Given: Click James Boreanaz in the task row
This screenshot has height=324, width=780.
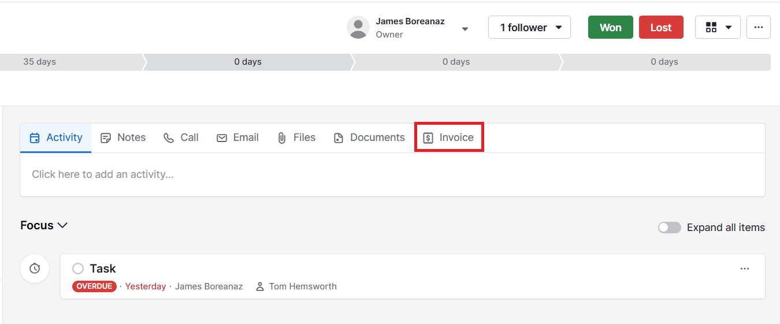Looking at the screenshot, I should tap(209, 286).
